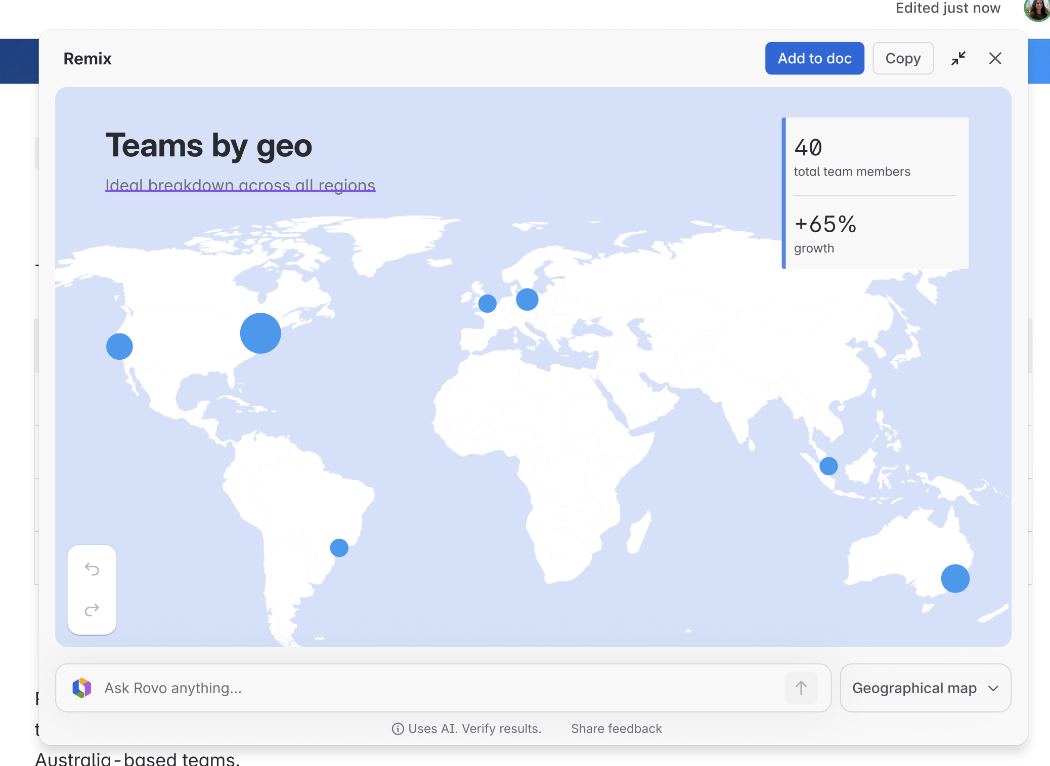The height and width of the screenshot is (766, 1050).
Task: Click the redo icon on the map
Action: (x=92, y=610)
